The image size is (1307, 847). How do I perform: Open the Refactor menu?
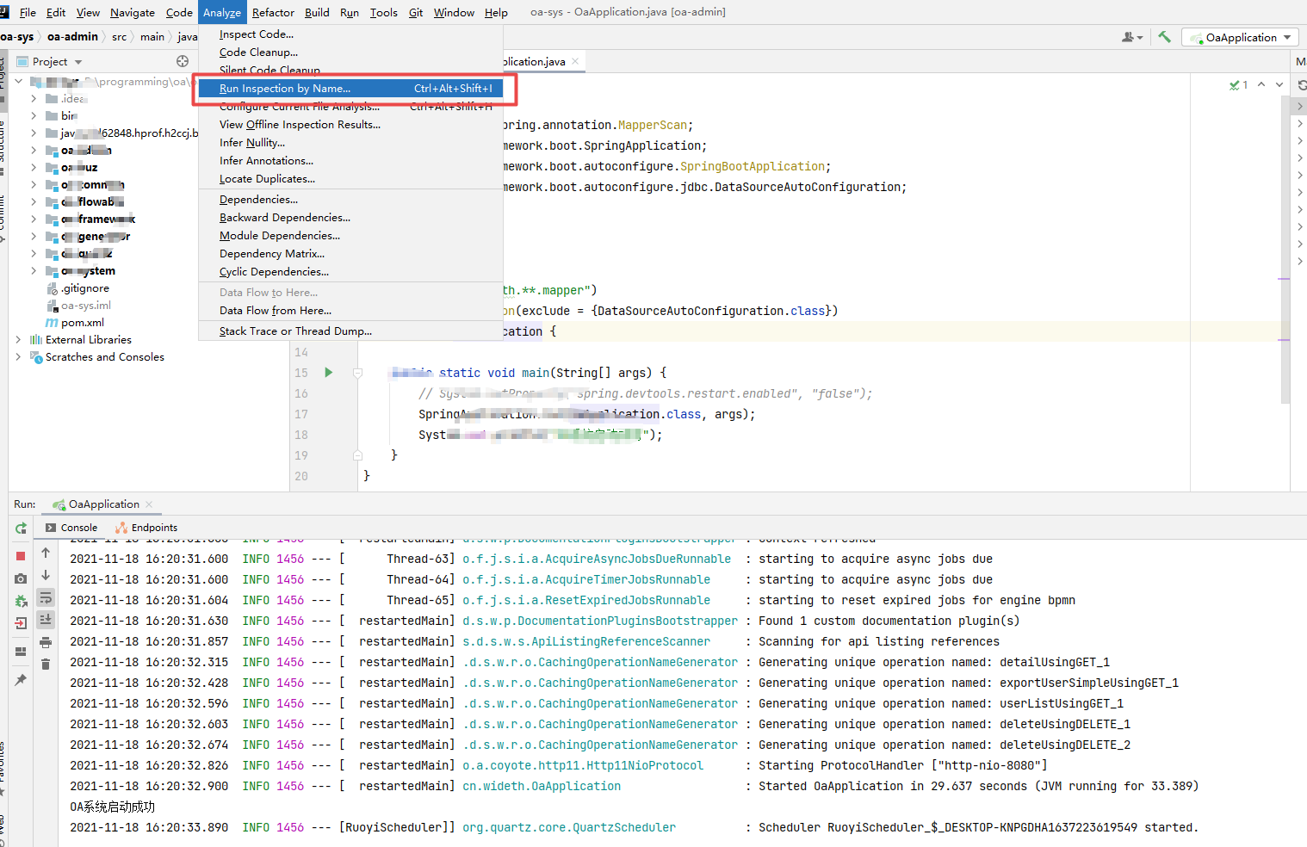pos(273,12)
